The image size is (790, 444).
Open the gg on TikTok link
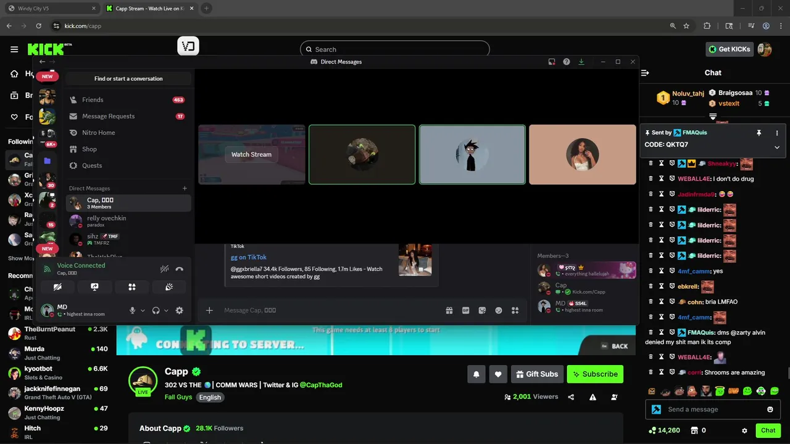(249, 257)
